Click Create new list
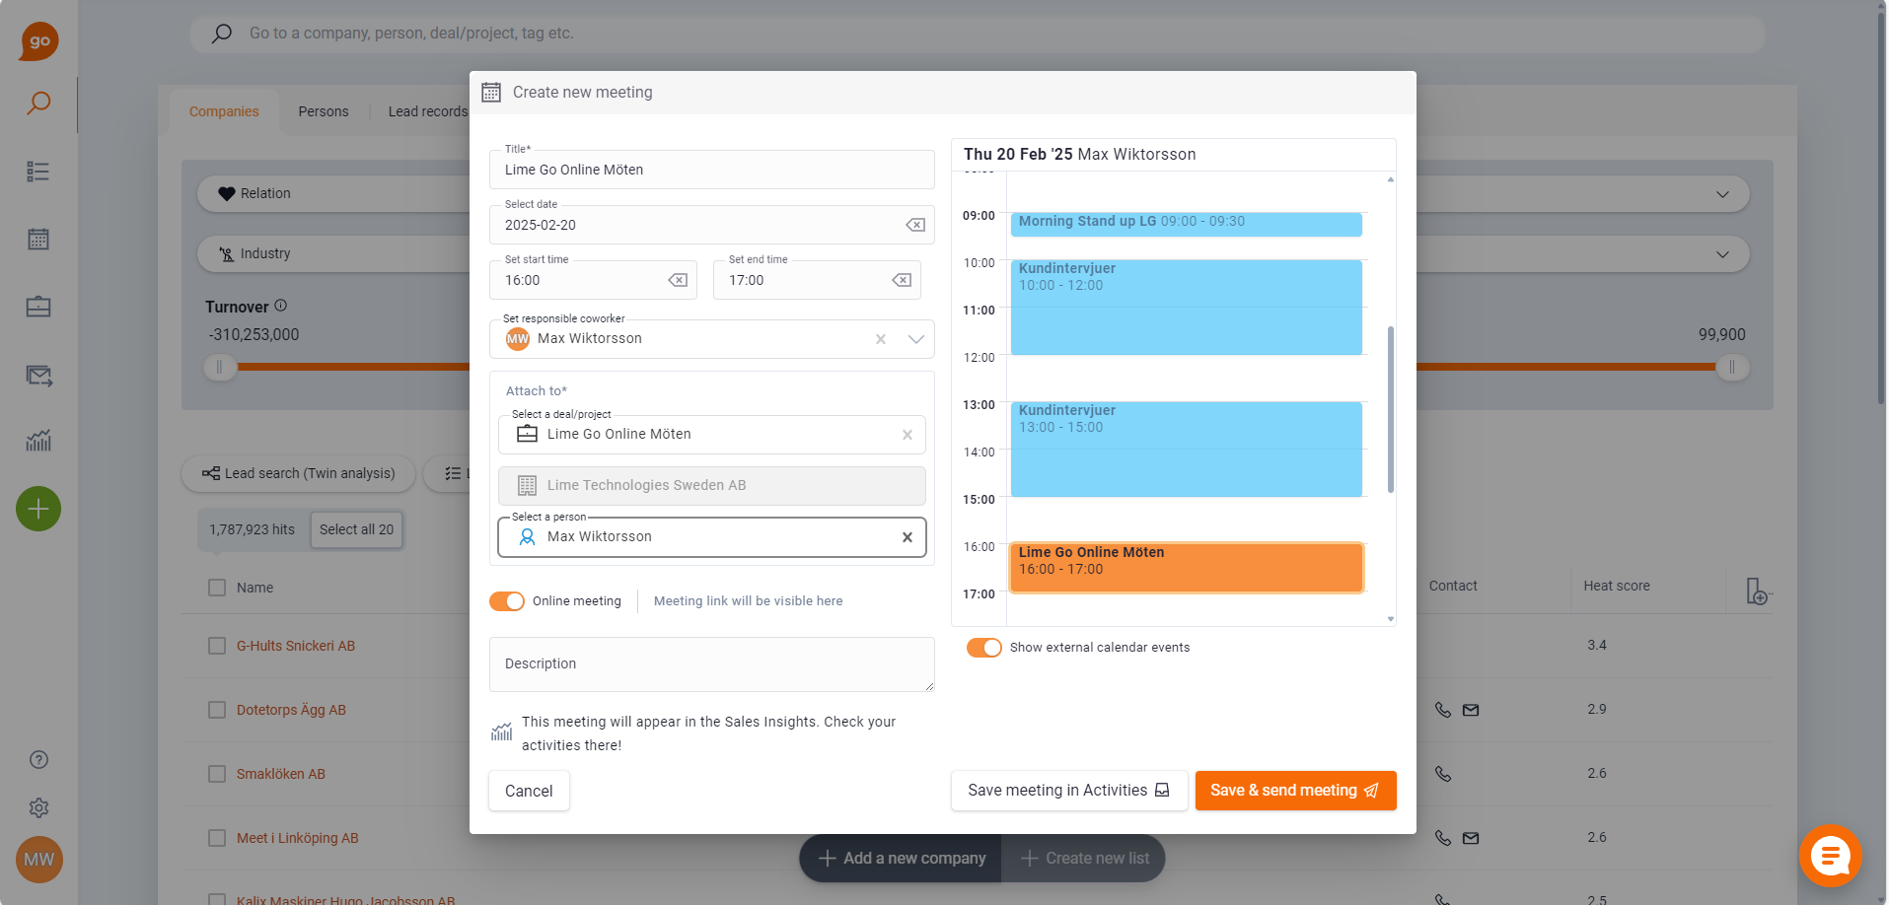Image resolution: width=1889 pixels, height=905 pixels. point(1084,859)
